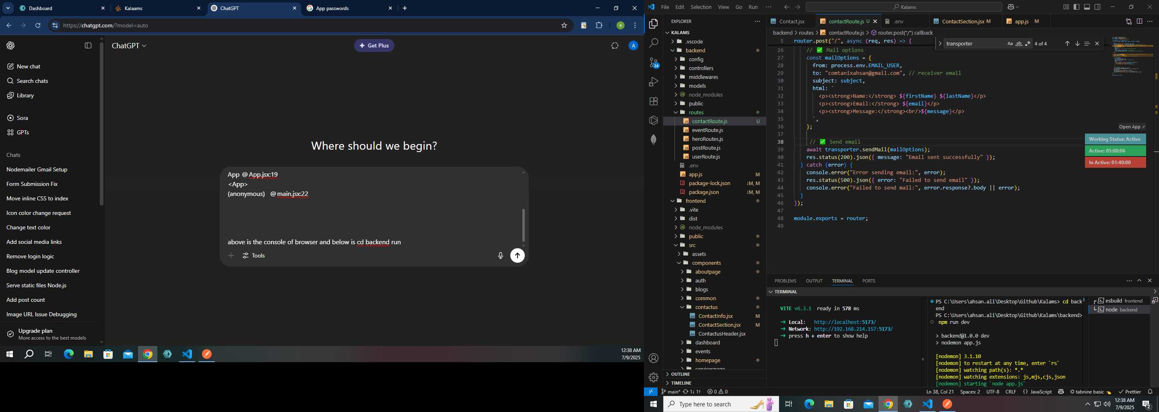Bookmark this page with star icon
Viewport: 1159px width, 412px height.
[x=564, y=26]
